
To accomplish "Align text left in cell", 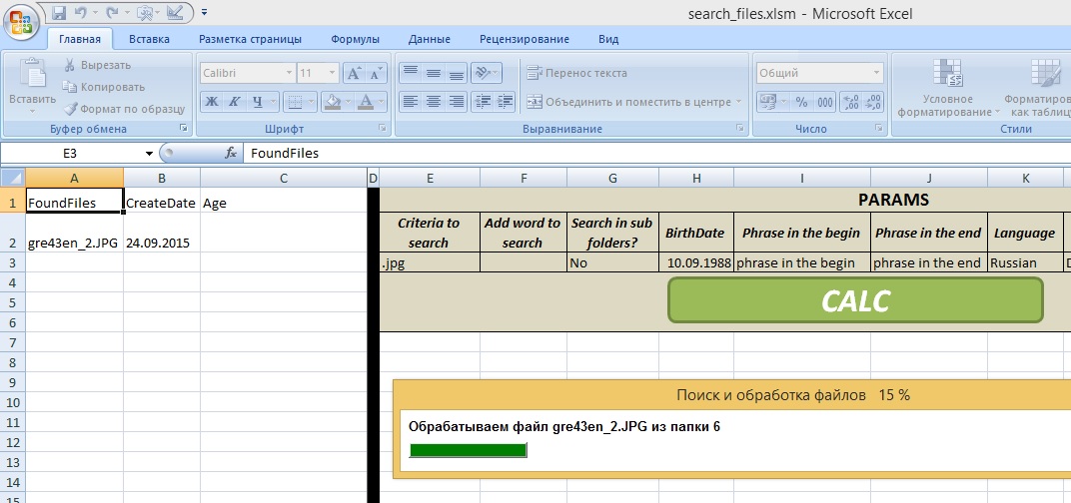I will point(410,101).
